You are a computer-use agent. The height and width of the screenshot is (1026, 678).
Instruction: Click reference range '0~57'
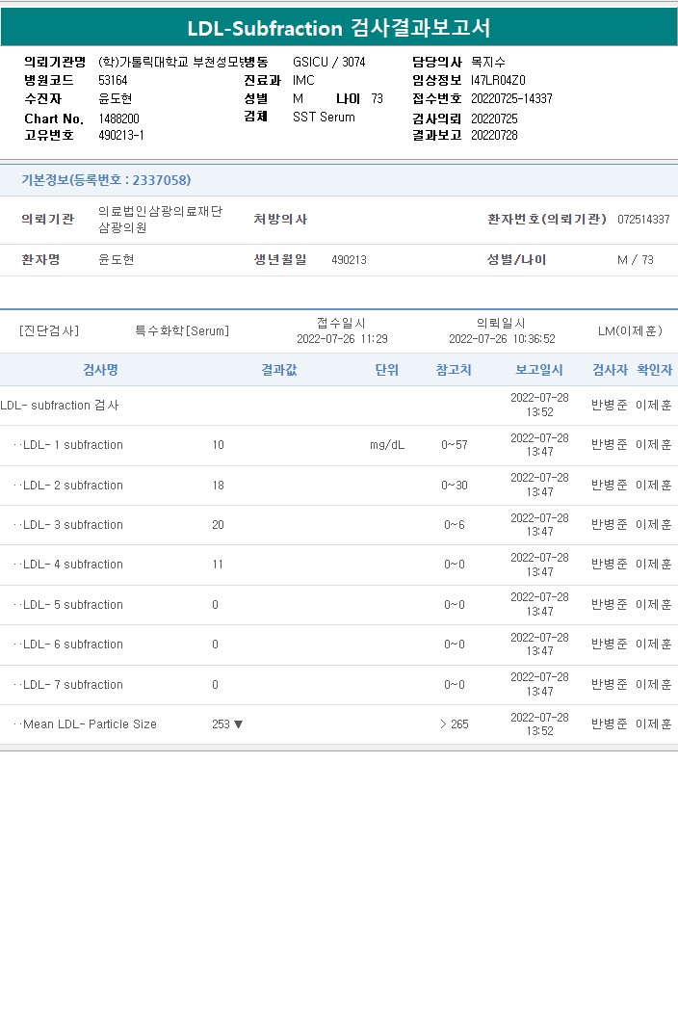[x=455, y=445]
